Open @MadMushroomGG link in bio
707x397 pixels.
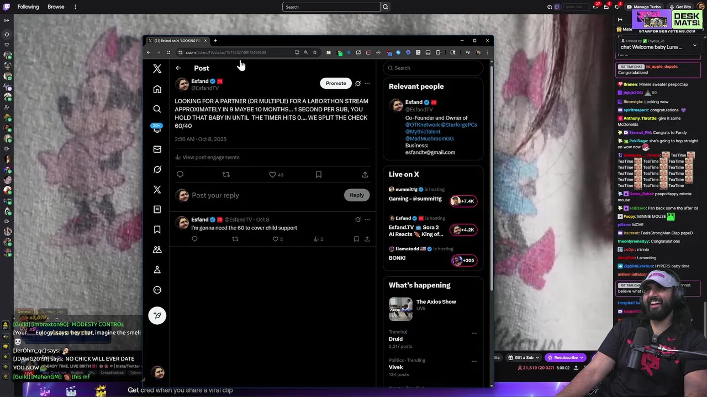[x=429, y=138]
